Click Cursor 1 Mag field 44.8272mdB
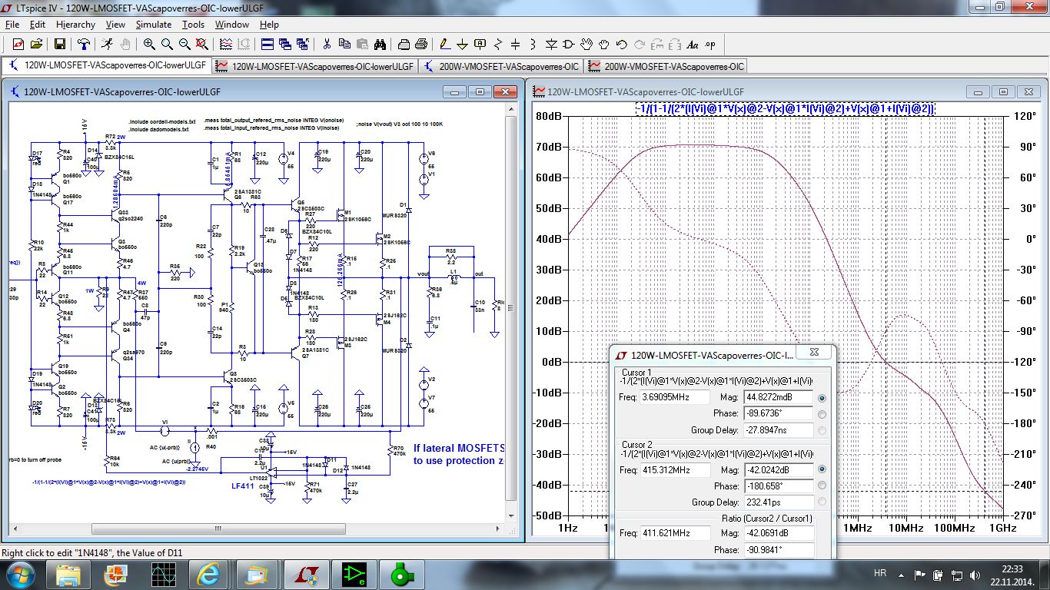Screen dimensions: 1050x590 pyautogui.click(x=778, y=398)
